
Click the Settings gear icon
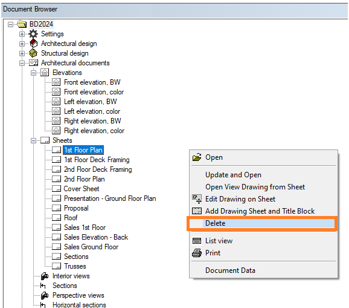coord(33,34)
